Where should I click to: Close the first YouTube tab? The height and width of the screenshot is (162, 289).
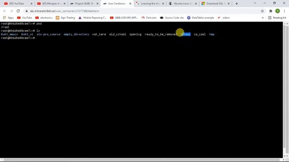pyautogui.click(x=31, y=4)
